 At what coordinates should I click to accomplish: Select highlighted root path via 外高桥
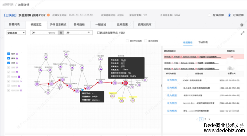pyautogui.click(x=192, y=56)
